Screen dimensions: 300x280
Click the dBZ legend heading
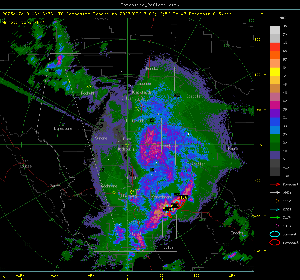(x=283, y=18)
